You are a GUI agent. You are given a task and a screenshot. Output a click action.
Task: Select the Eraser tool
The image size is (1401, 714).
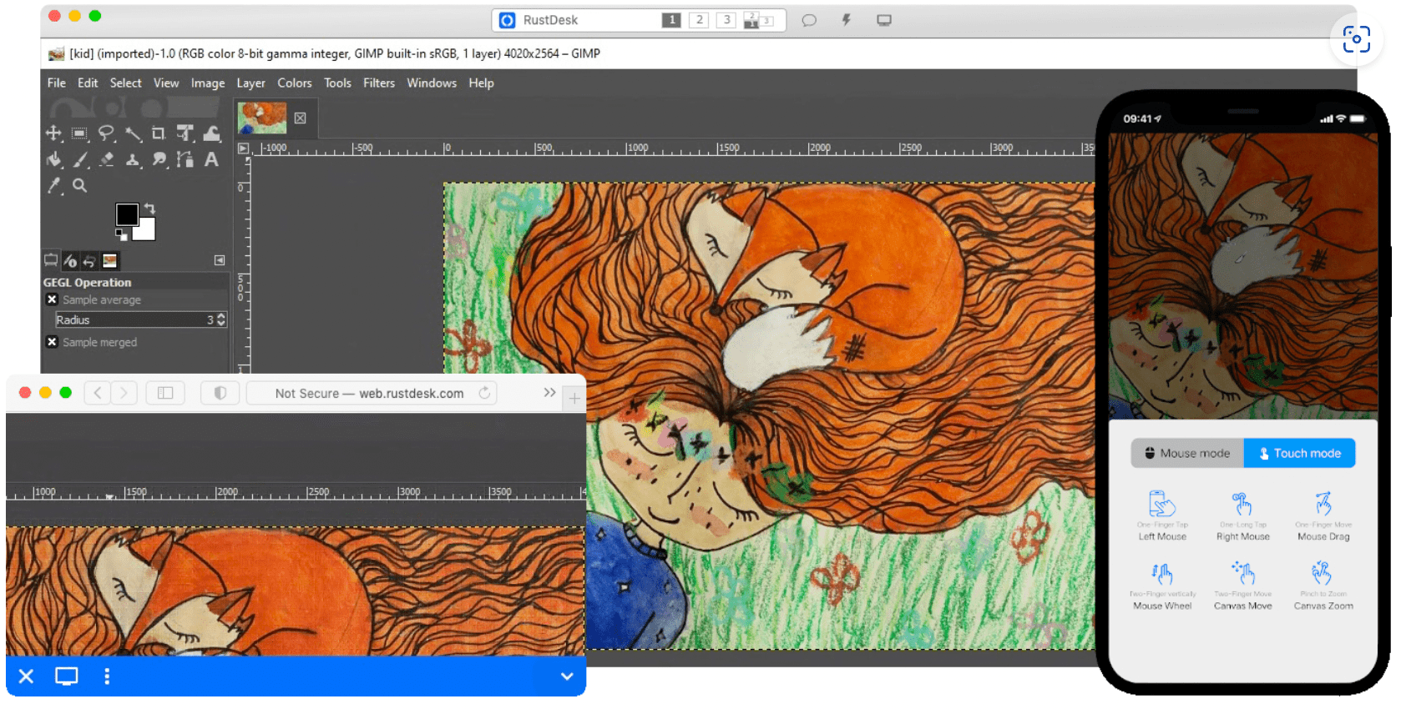click(x=106, y=159)
